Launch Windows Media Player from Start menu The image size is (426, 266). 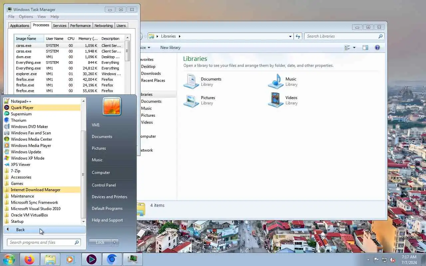coord(42,146)
